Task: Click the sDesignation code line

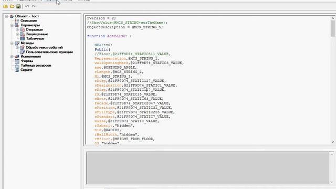Action: click(136, 85)
